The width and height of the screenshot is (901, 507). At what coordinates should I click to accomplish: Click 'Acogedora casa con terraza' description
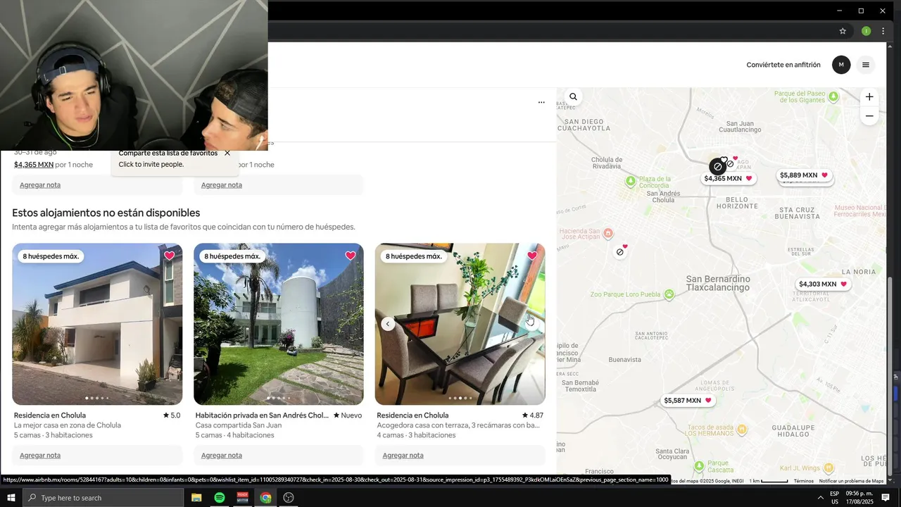(x=458, y=425)
